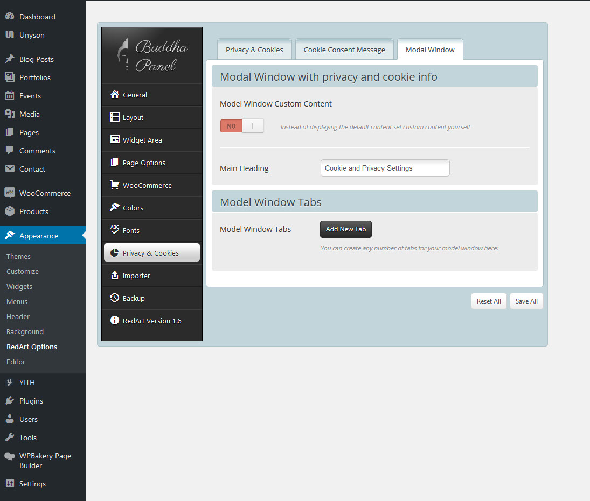Select the Layout icon in the panel sidebar
The width and height of the screenshot is (590, 501).
[x=114, y=117]
